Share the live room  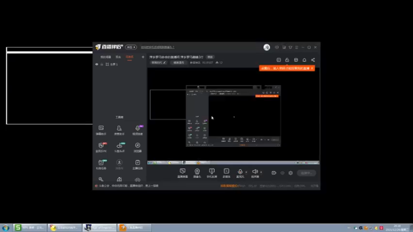click(x=313, y=60)
